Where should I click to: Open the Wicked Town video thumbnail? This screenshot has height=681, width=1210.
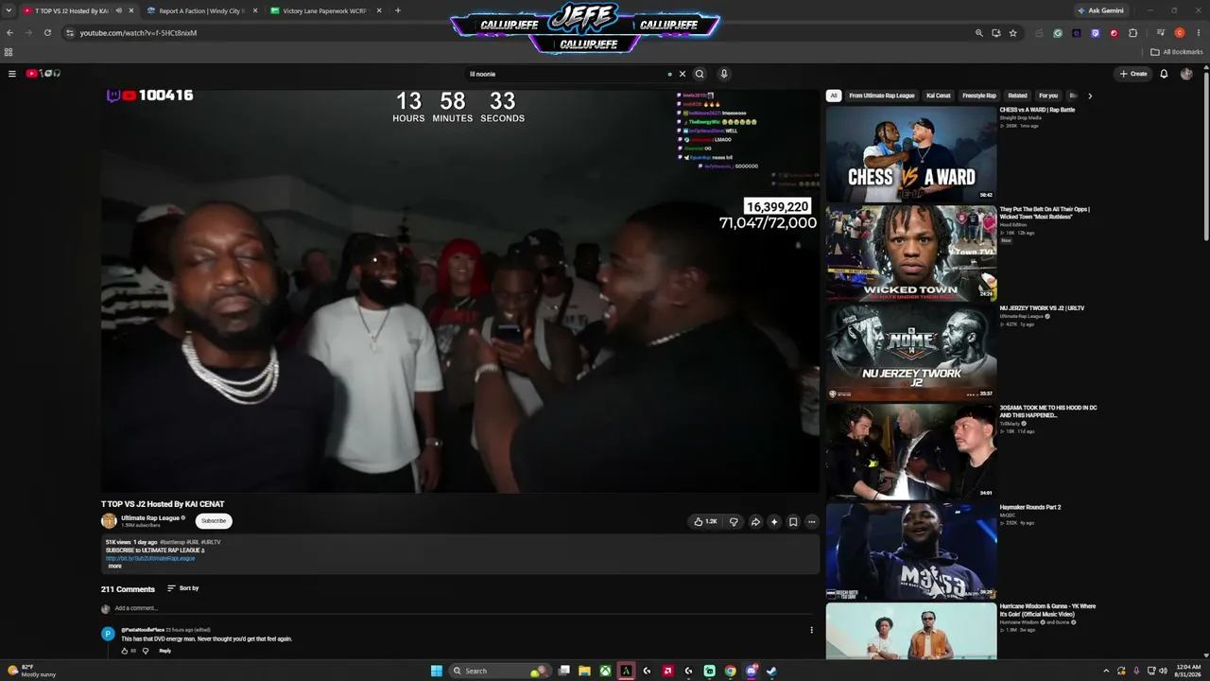911,253
